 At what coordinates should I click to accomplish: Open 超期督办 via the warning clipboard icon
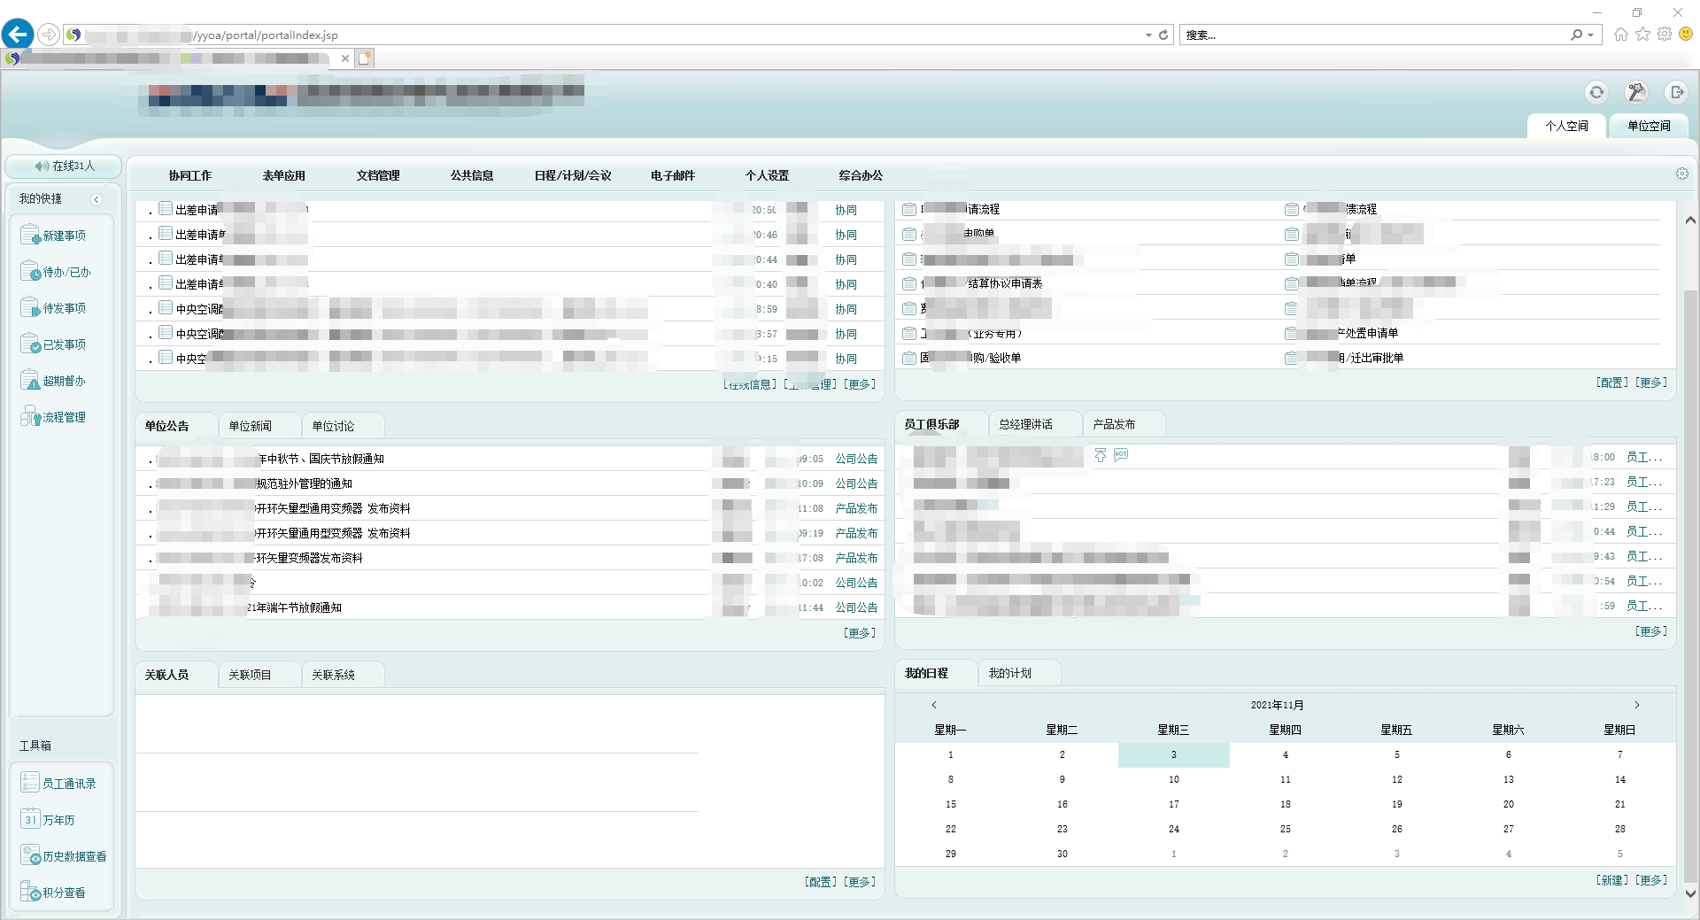[x=29, y=379]
